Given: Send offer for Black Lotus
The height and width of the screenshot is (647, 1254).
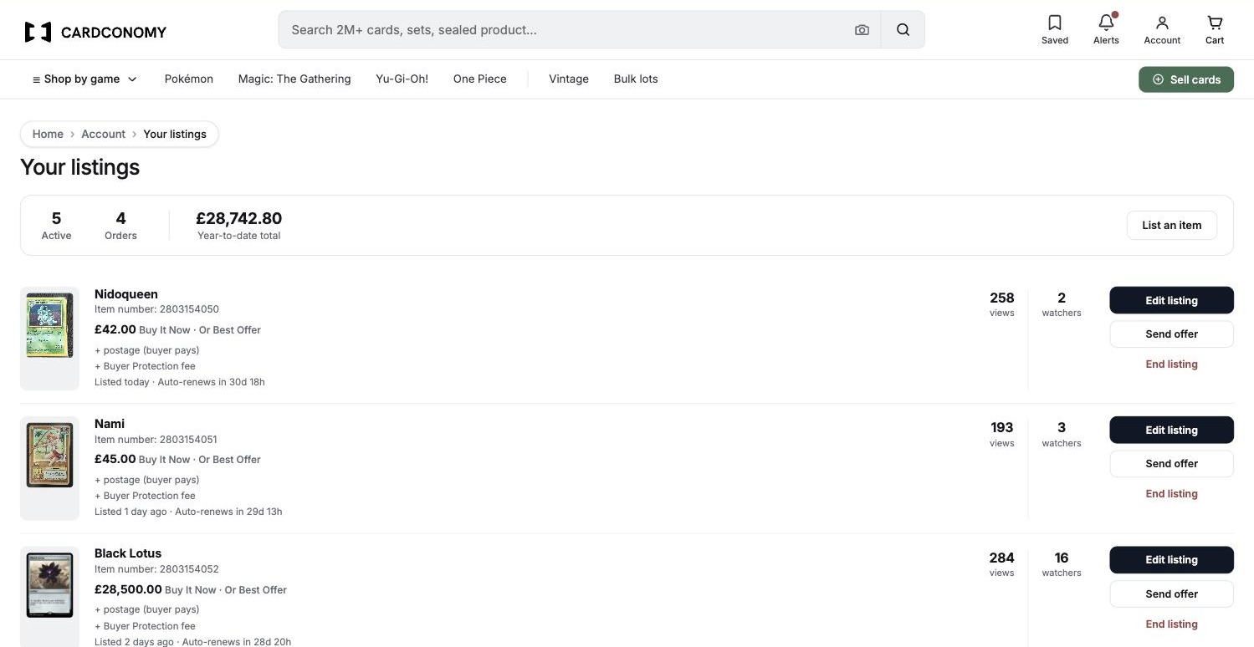Looking at the screenshot, I should (x=1171, y=594).
